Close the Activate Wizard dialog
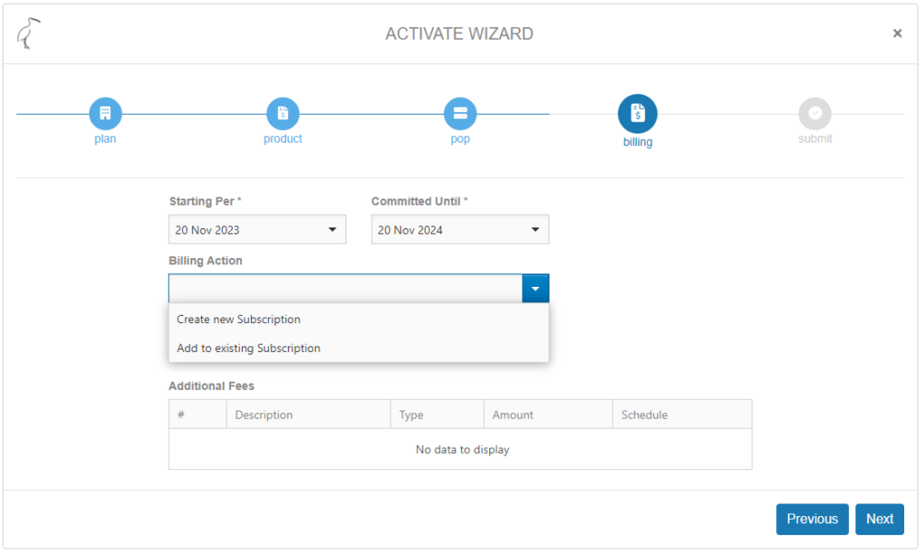This screenshot has height=554, width=924. tap(897, 33)
